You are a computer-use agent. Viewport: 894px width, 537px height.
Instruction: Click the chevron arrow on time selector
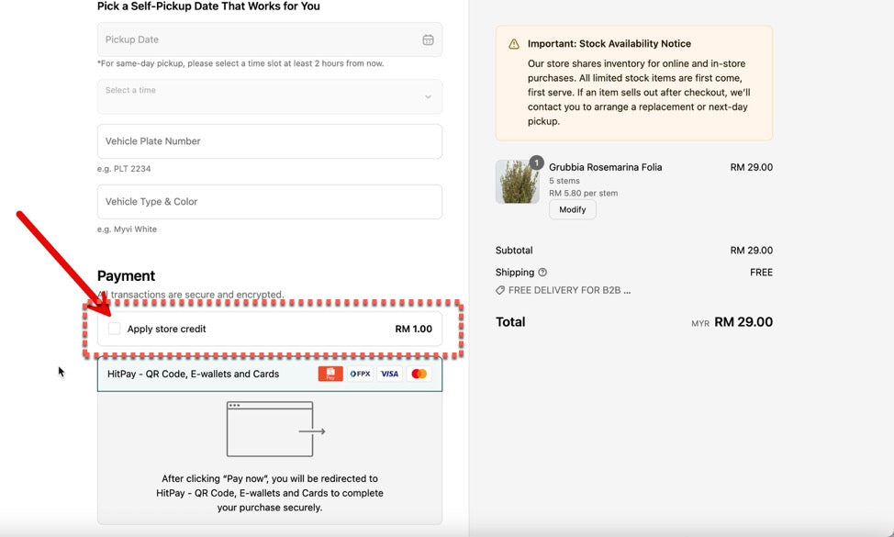[428, 96]
